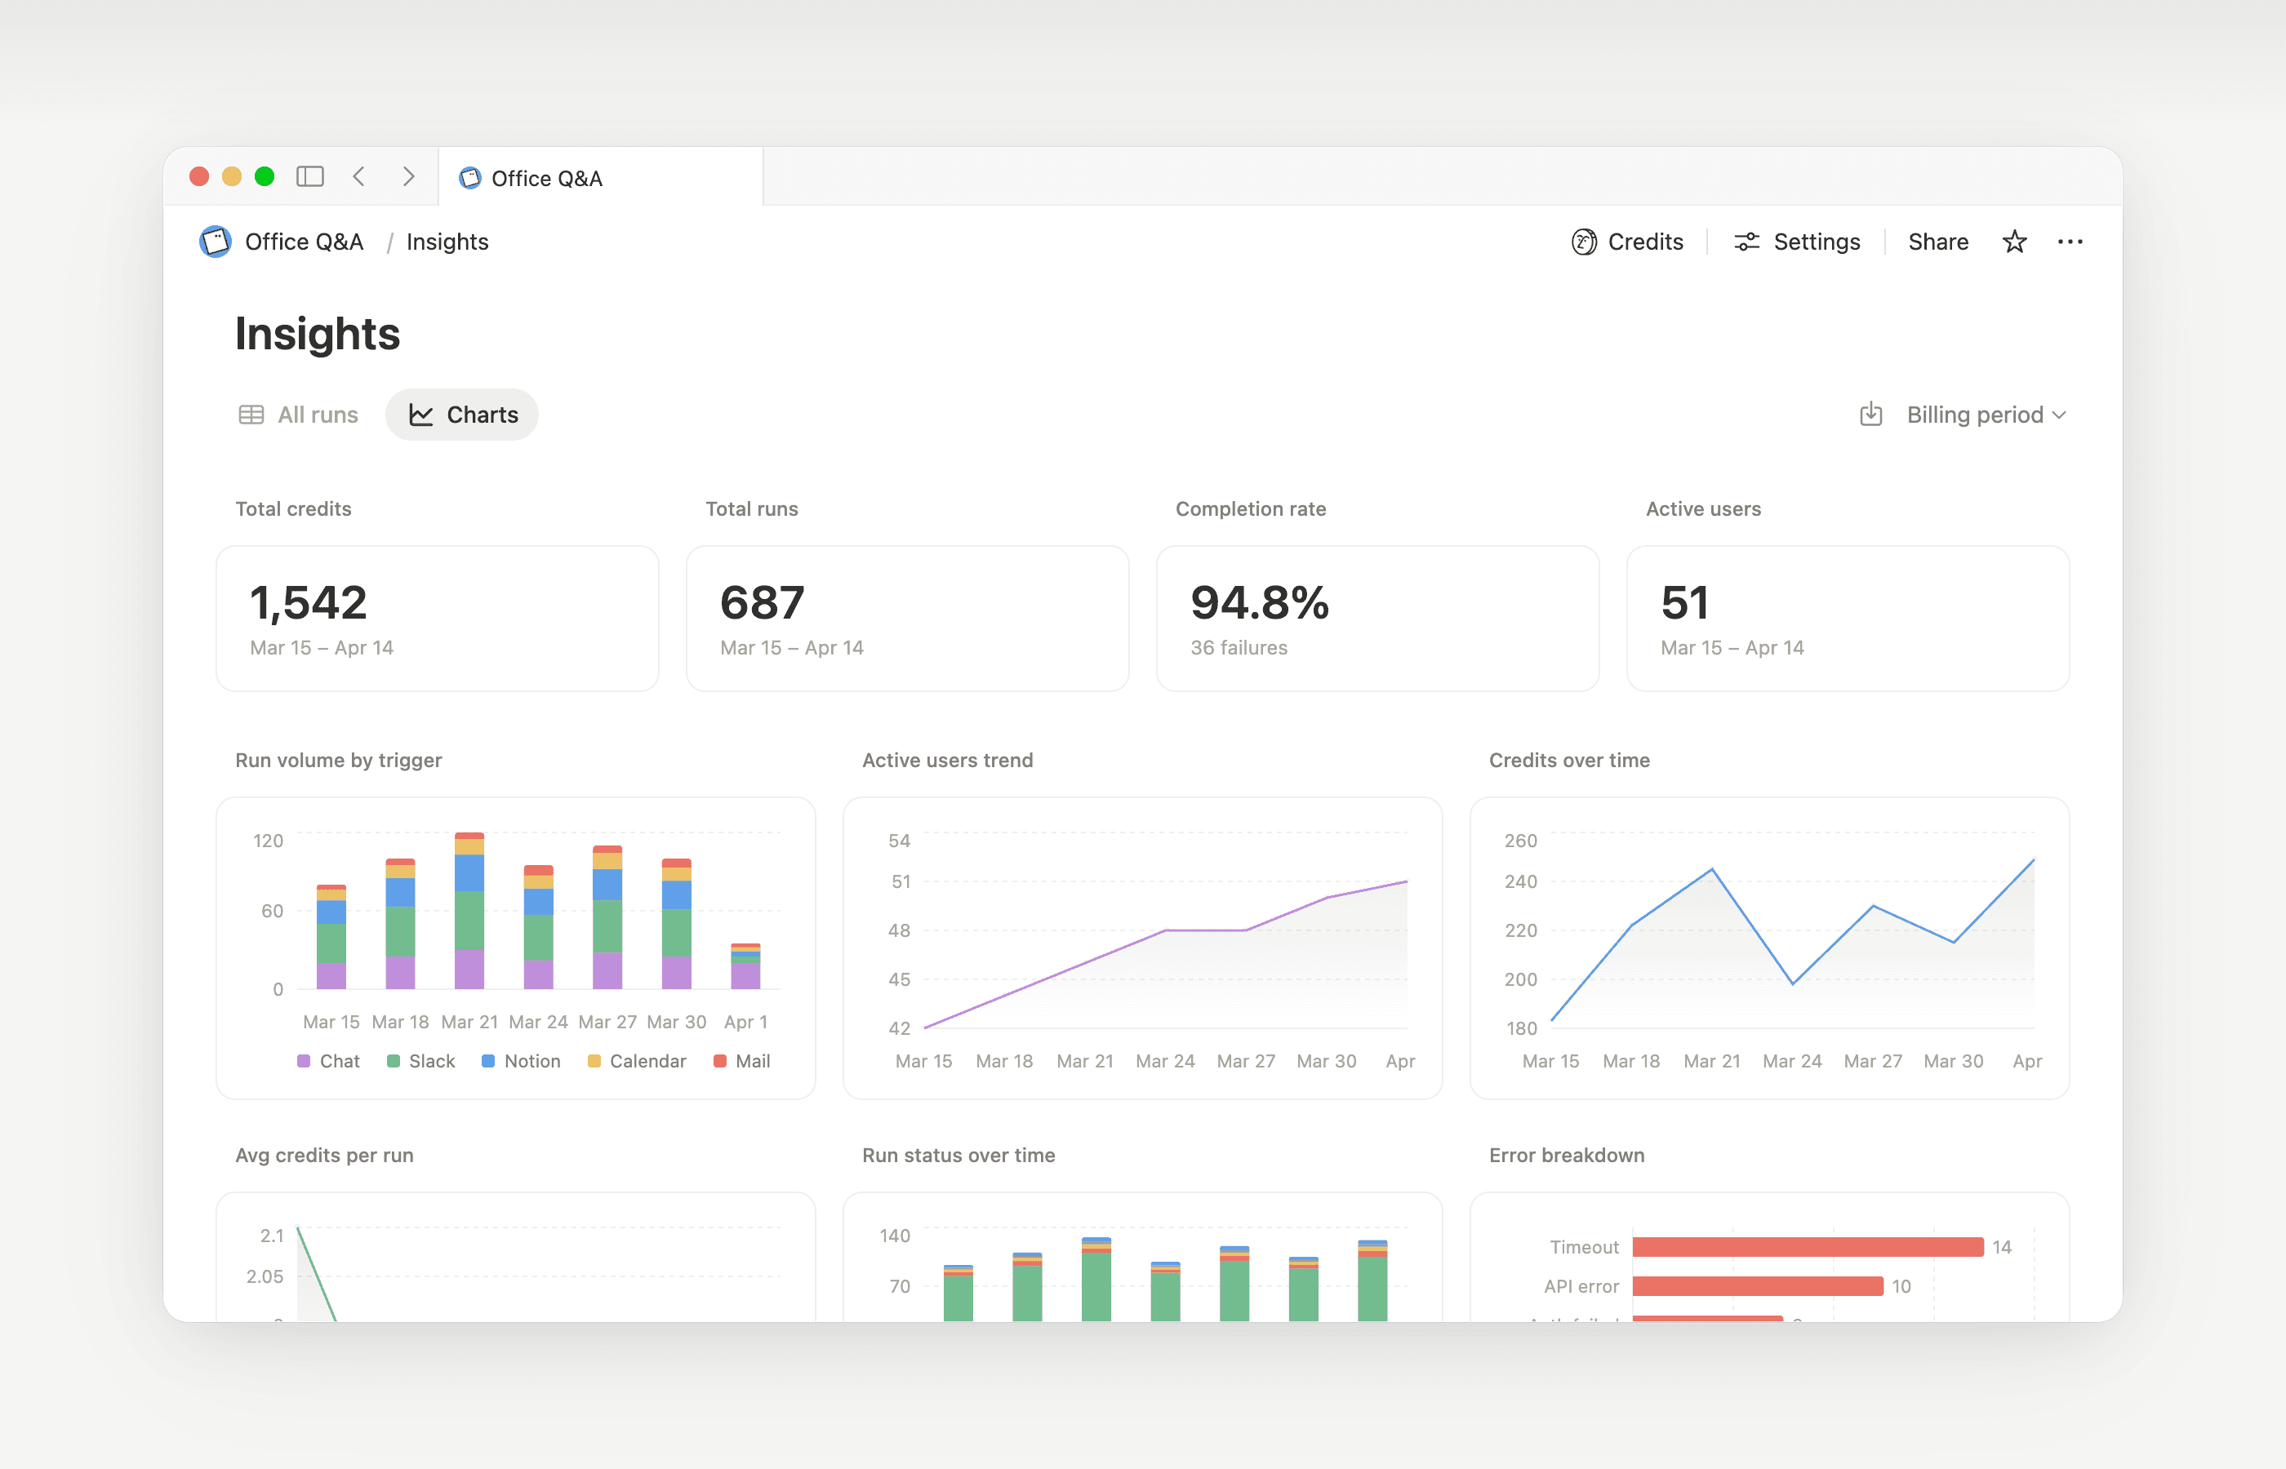Click the Office Q&A breadcrumb logo
Image resolution: width=2286 pixels, height=1469 pixels.
(216, 242)
